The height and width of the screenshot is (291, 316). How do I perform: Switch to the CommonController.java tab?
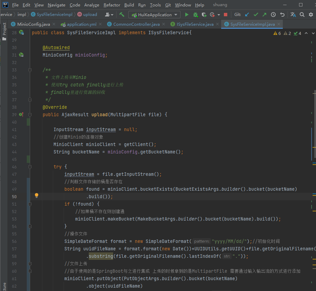click(x=136, y=24)
